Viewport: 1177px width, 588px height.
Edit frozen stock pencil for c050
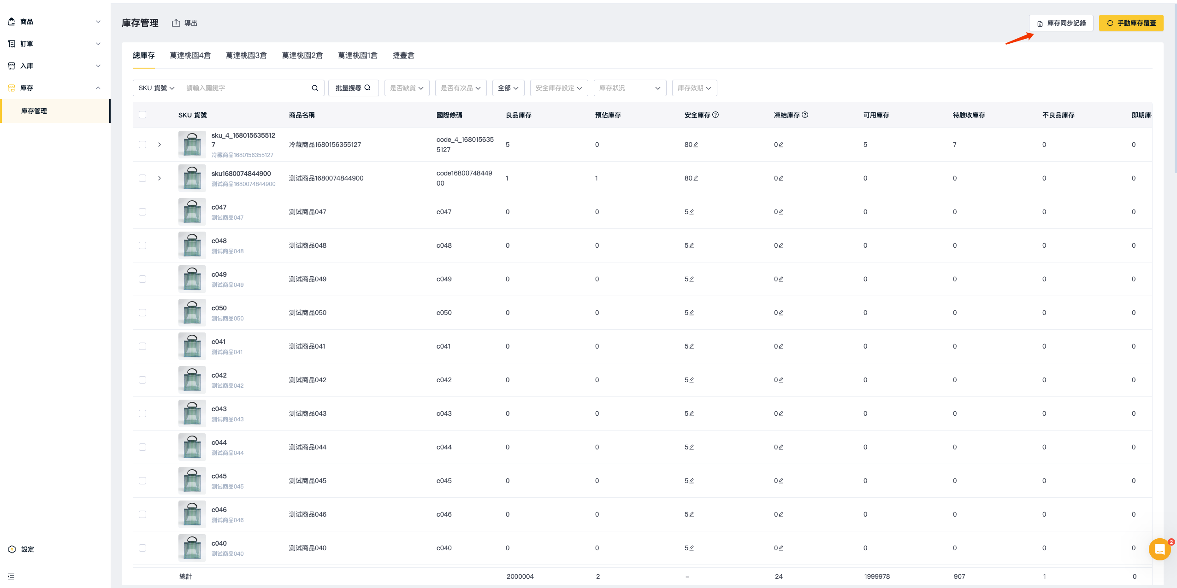coord(781,313)
